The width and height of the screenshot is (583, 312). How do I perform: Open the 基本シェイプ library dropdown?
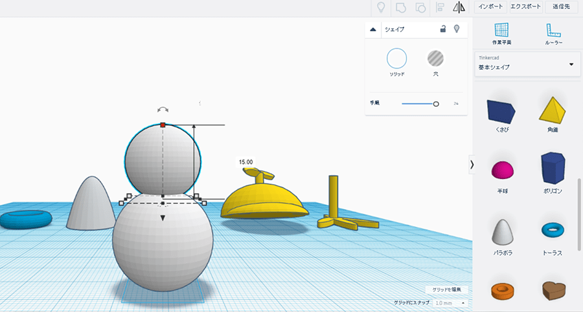click(525, 64)
